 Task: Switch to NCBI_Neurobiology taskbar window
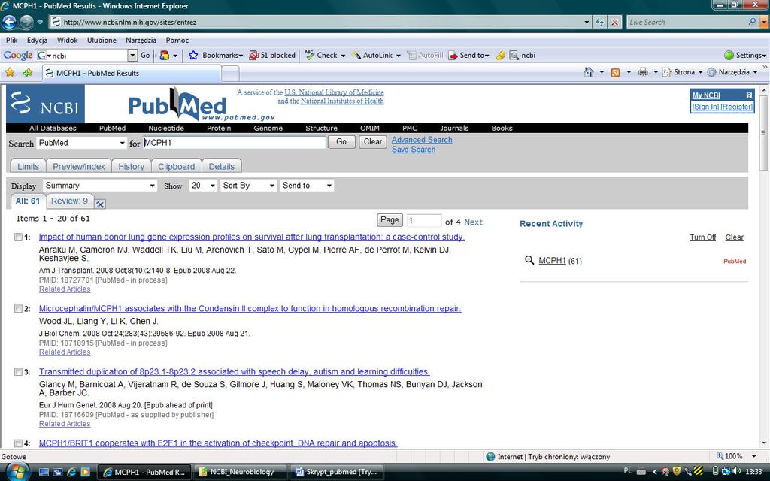(240, 472)
